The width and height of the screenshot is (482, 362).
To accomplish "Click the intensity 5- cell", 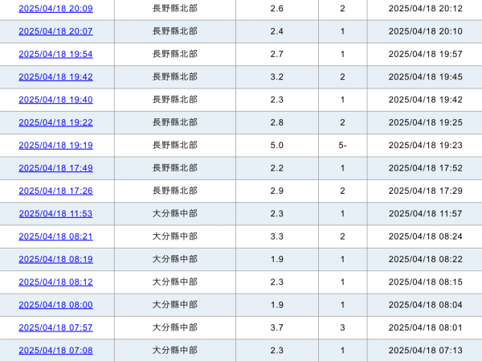I will (x=342, y=146).
